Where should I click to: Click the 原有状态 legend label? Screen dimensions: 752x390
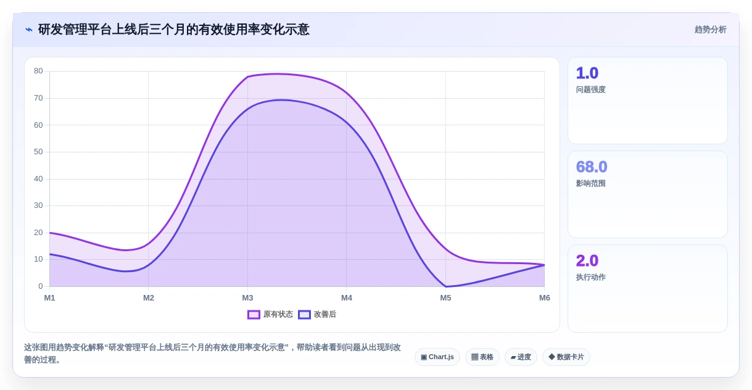tap(278, 314)
